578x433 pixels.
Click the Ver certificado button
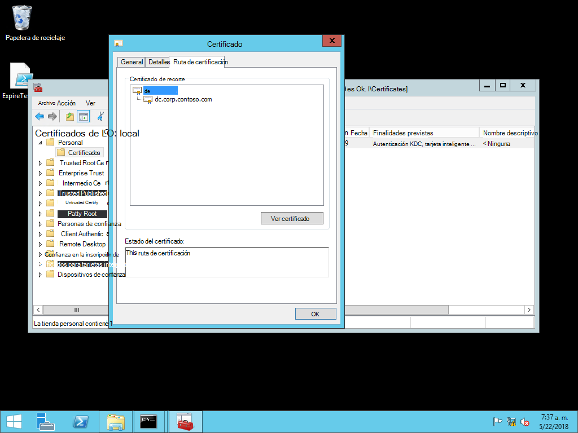(292, 218)
